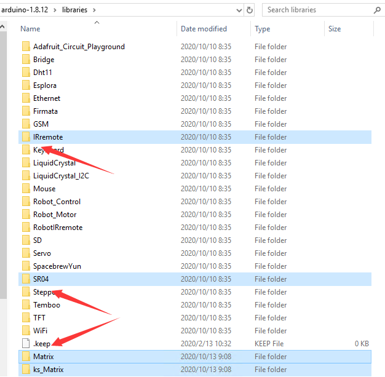Screen dimensions: 385x377
Task: Click the Firmata folder icon
Action: 26,111
